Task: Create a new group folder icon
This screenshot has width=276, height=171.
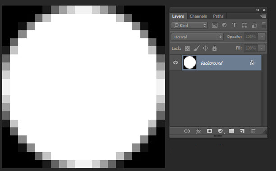Action: click(x=231, y=131)
